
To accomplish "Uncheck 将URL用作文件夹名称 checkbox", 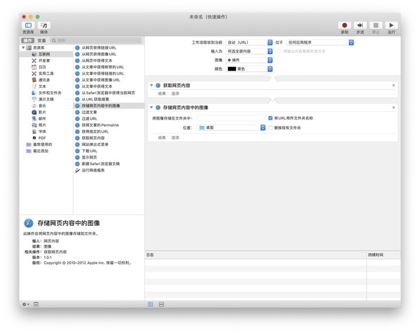I will (270, 118).
